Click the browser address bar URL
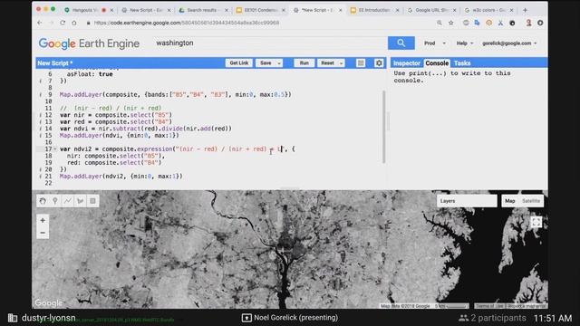The height and width of the screenshot is (326, 580). (187, 23)
